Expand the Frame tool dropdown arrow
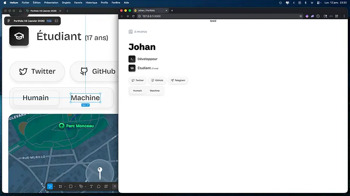This screenshot has height=196, width=350. pos(65,186)
